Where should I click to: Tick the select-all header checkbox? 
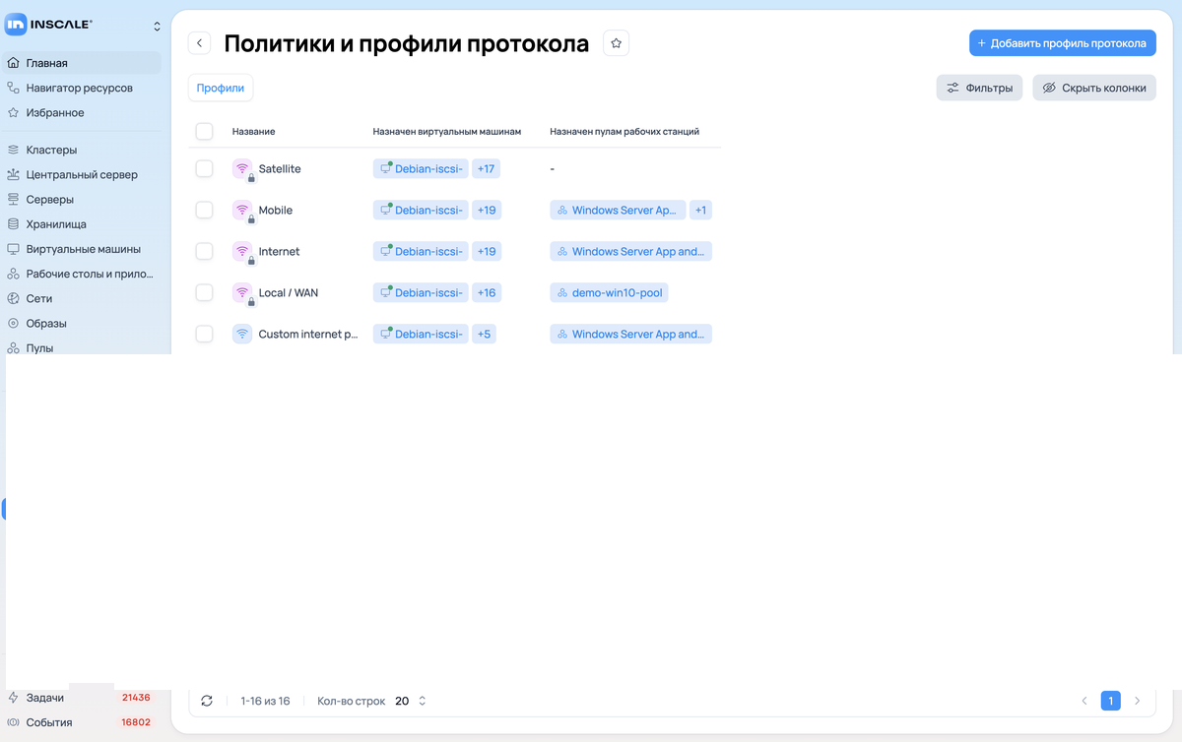tap(204, 131)
